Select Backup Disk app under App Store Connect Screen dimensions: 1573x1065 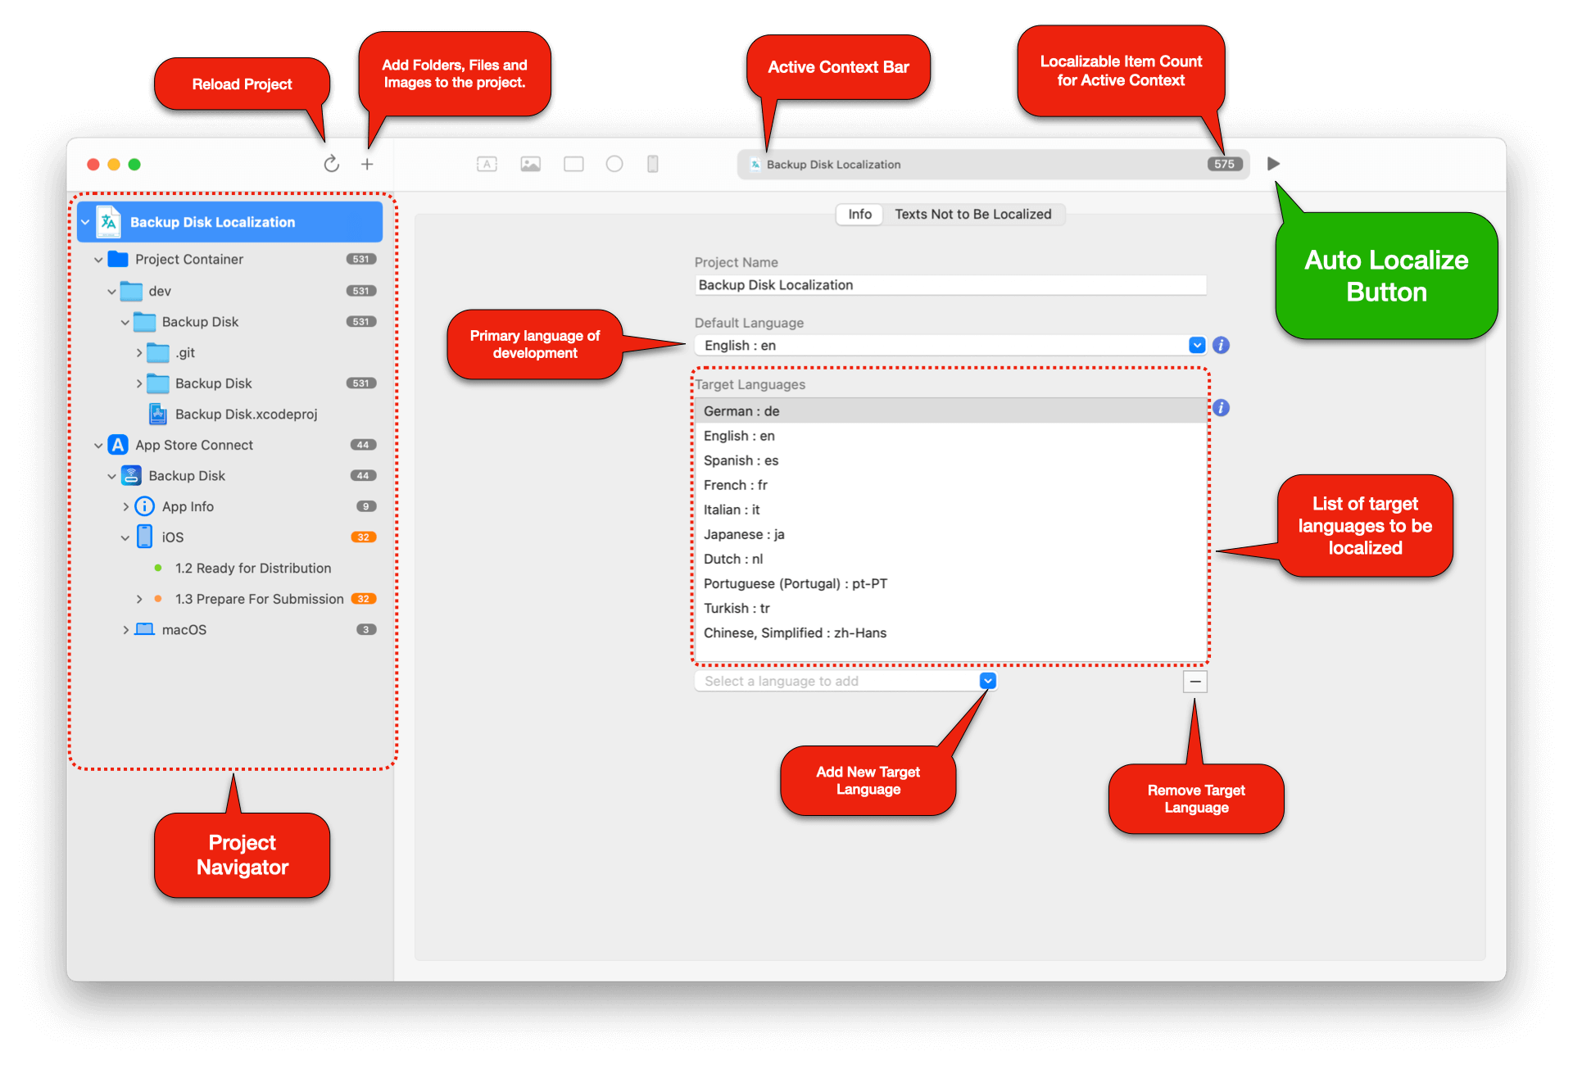coord(229,476)
